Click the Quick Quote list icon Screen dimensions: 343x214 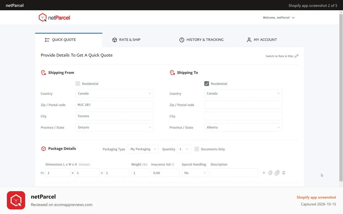(47, 40)
